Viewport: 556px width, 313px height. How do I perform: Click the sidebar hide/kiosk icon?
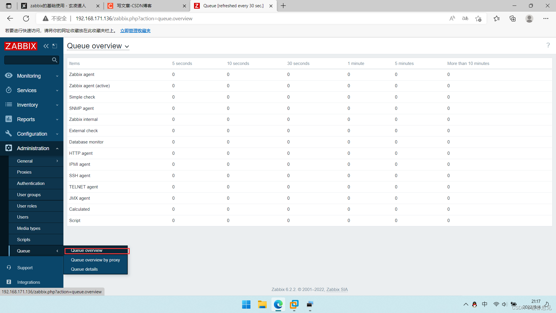pos(55,46)
